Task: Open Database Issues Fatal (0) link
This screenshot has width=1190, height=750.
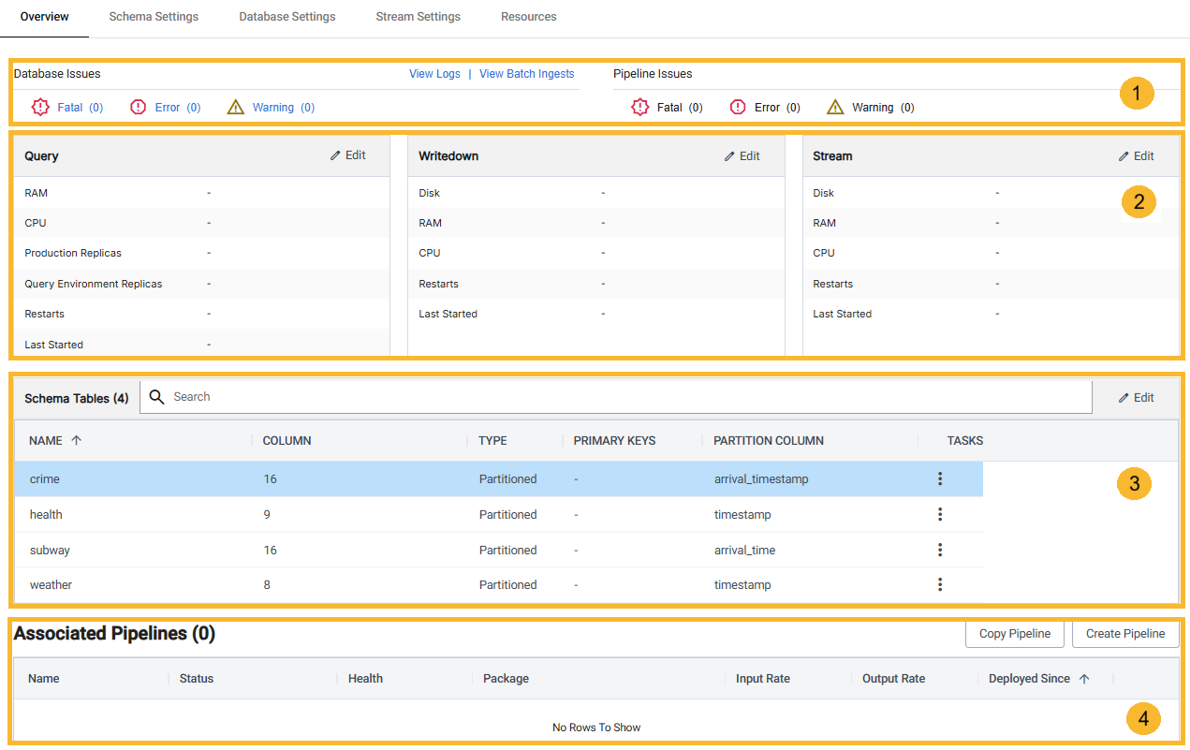Action: pos(81,108)
